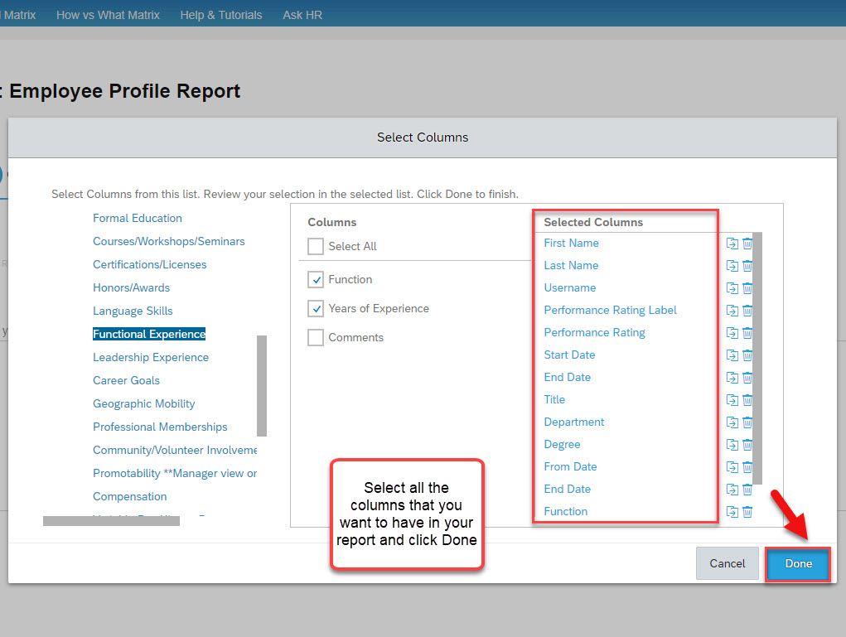Trash the Function entry in Selected Columns

click(747, 511)
